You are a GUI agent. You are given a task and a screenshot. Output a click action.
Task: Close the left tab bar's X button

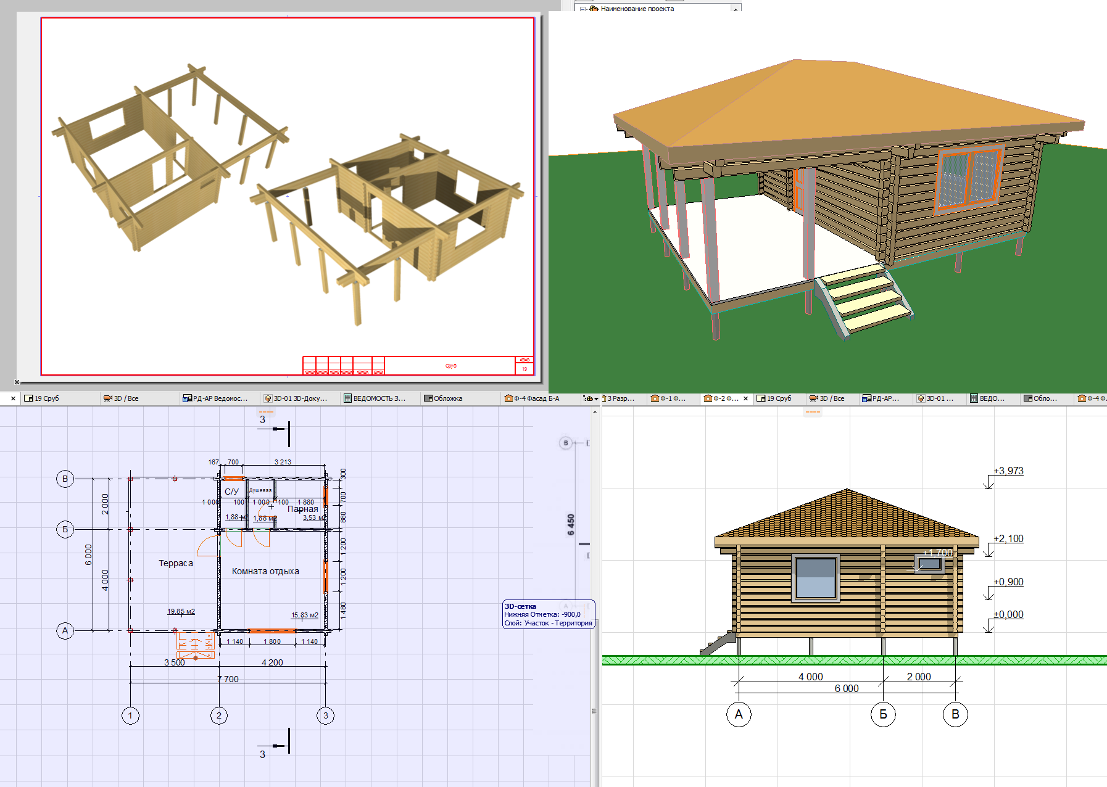[13, 399]
